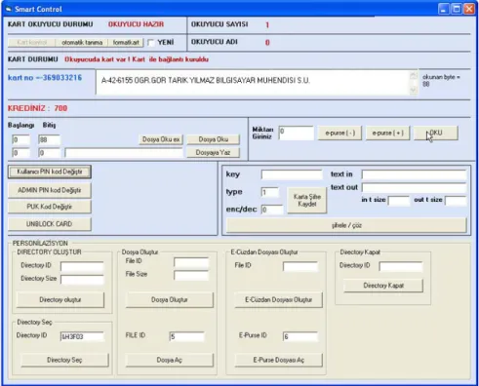Click the second row start field

[x=20, y=153]
